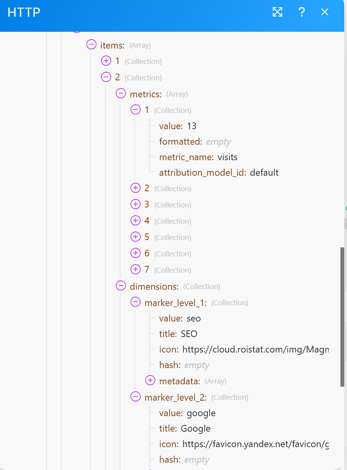This screenshot has width=347, height=470.
Task: Expand metrics collection 3
Action: [x=135, y=204]
